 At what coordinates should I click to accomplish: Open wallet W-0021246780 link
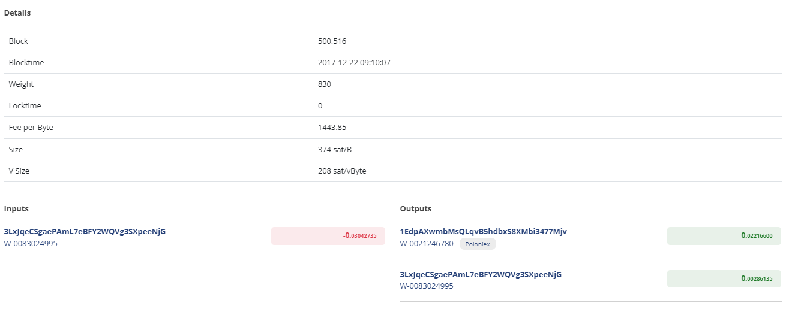tap(427, 244)
